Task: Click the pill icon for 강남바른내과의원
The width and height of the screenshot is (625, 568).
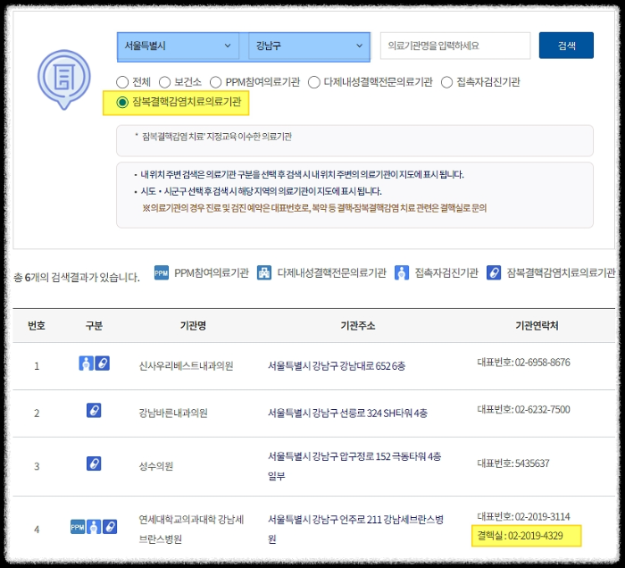Action: pos(94,410)
